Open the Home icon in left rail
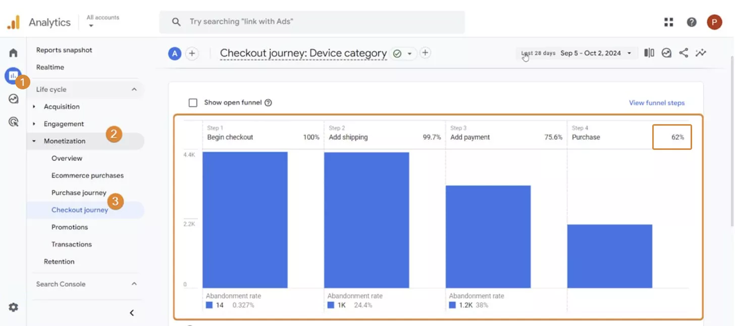The height and width of the screenshot is (326, 735). click(14, 52)
